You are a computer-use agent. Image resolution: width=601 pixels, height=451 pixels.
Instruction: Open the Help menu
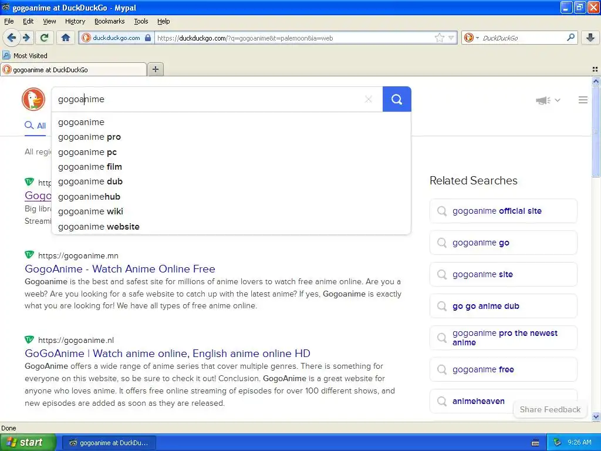pyautogui.click(x=163, y=21)
